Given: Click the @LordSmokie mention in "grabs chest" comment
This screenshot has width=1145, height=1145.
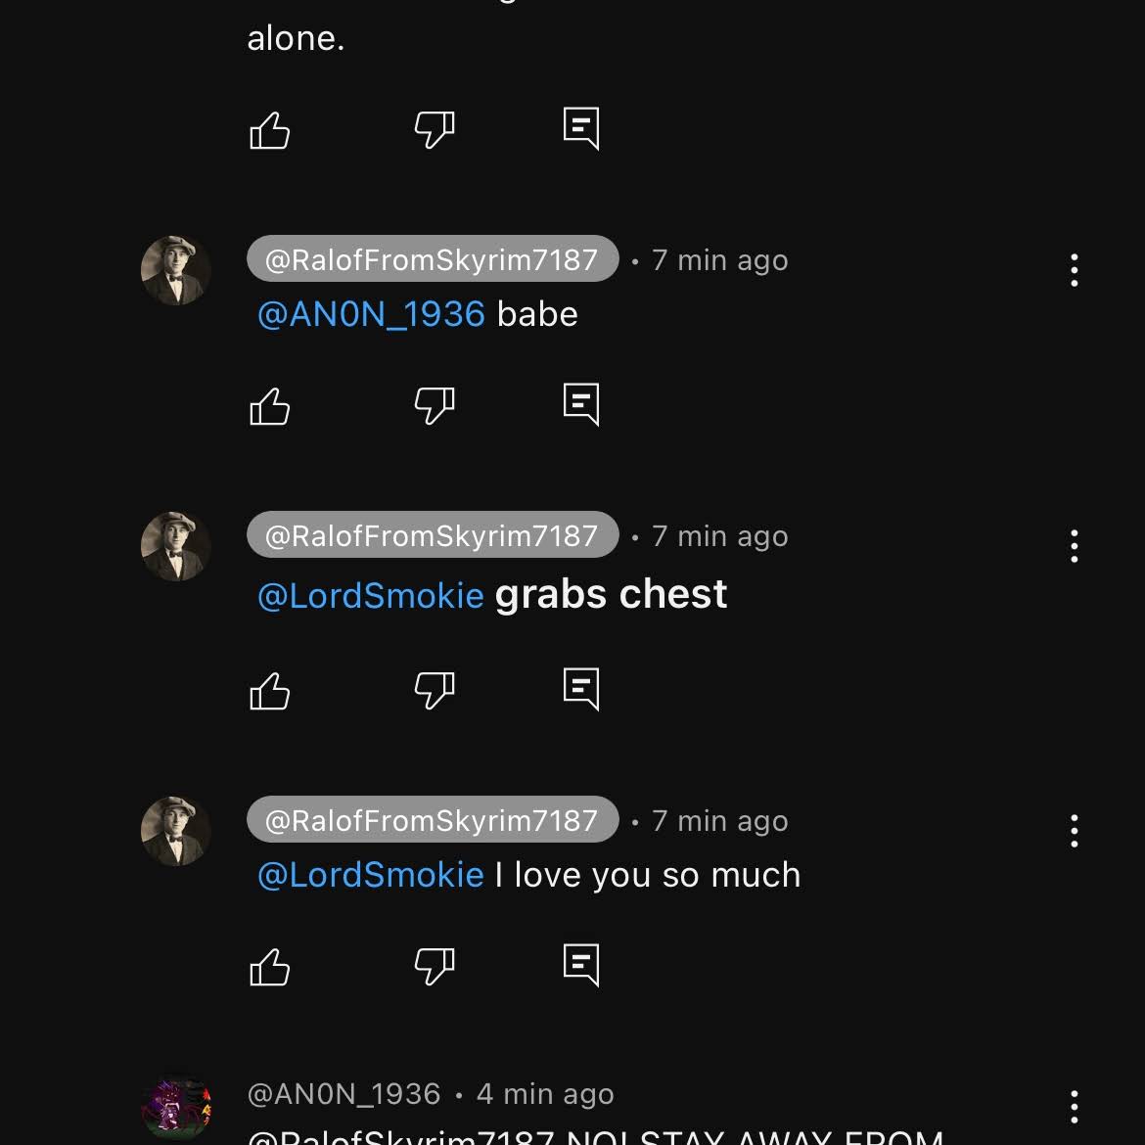Looking at the screenshot, I should 371,595.
